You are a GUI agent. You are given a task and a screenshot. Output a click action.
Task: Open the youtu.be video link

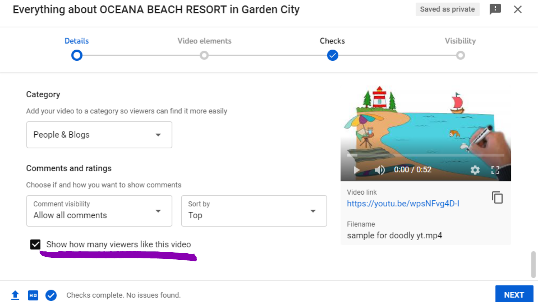(x=403, y=203)
